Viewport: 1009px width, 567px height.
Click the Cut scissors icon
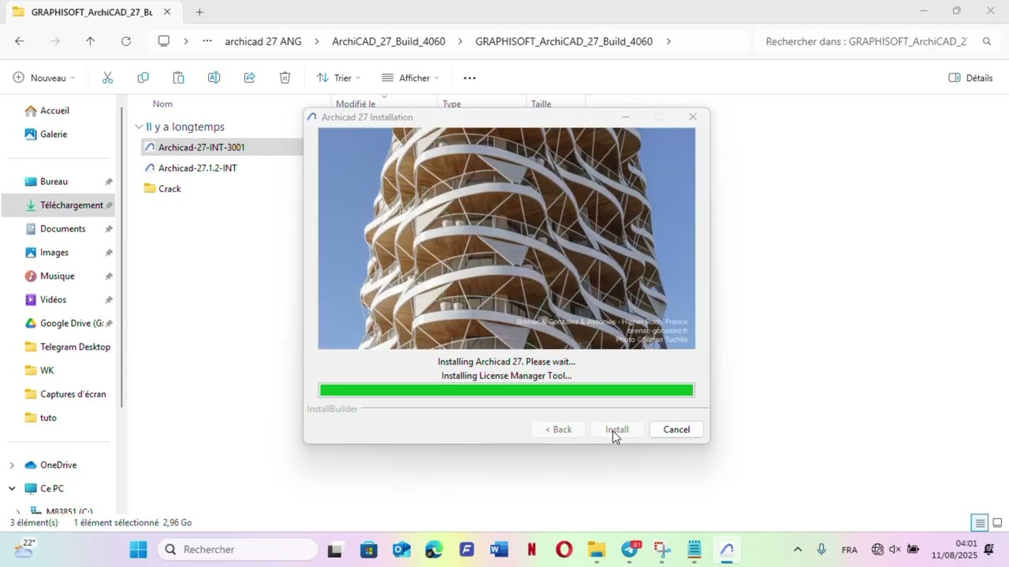[x=107, y=78]
